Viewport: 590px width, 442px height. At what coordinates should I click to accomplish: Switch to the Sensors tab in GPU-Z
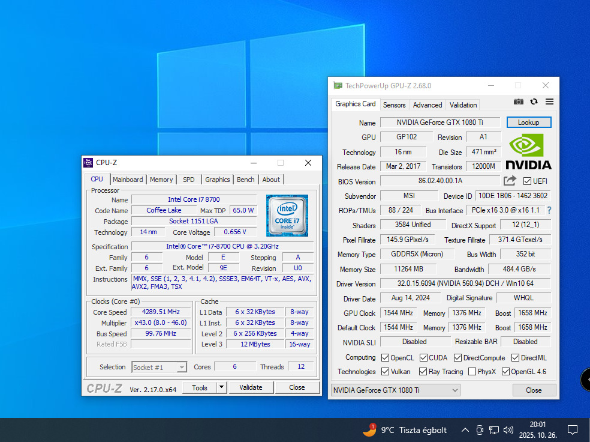point(395,104)
